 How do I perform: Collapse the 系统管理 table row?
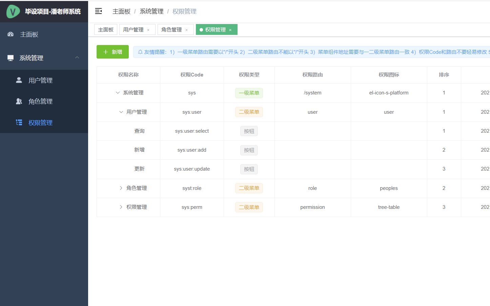(x=118, y=93)
